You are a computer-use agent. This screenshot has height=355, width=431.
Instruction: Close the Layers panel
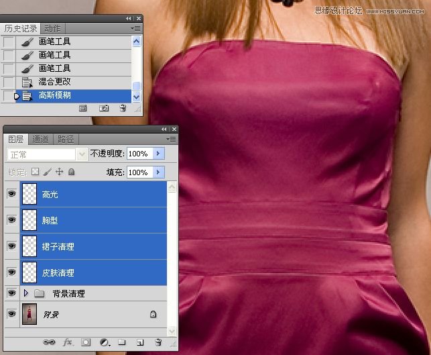[x=174, y=129]
